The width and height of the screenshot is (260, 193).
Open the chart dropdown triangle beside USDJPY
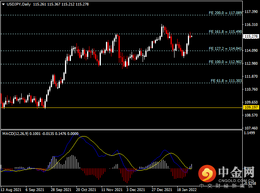(x=3, y=4)
